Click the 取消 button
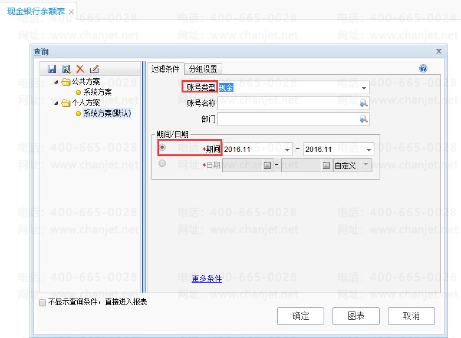 [x=411, y=316]
